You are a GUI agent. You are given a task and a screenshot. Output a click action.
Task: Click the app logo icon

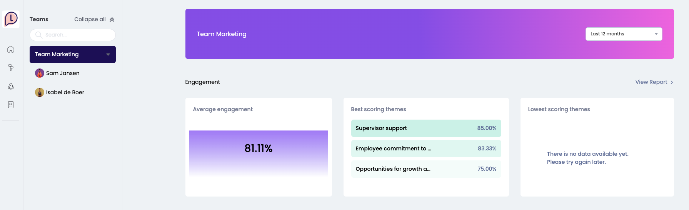coord(11,19)
